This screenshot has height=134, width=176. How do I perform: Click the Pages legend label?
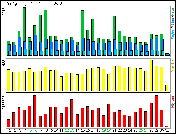pos(173,34)
